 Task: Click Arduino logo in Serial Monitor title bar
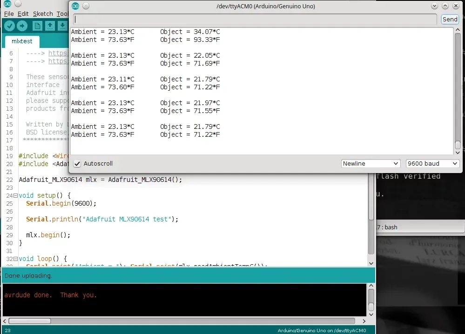pyautogui.click(x=75, y=6)
